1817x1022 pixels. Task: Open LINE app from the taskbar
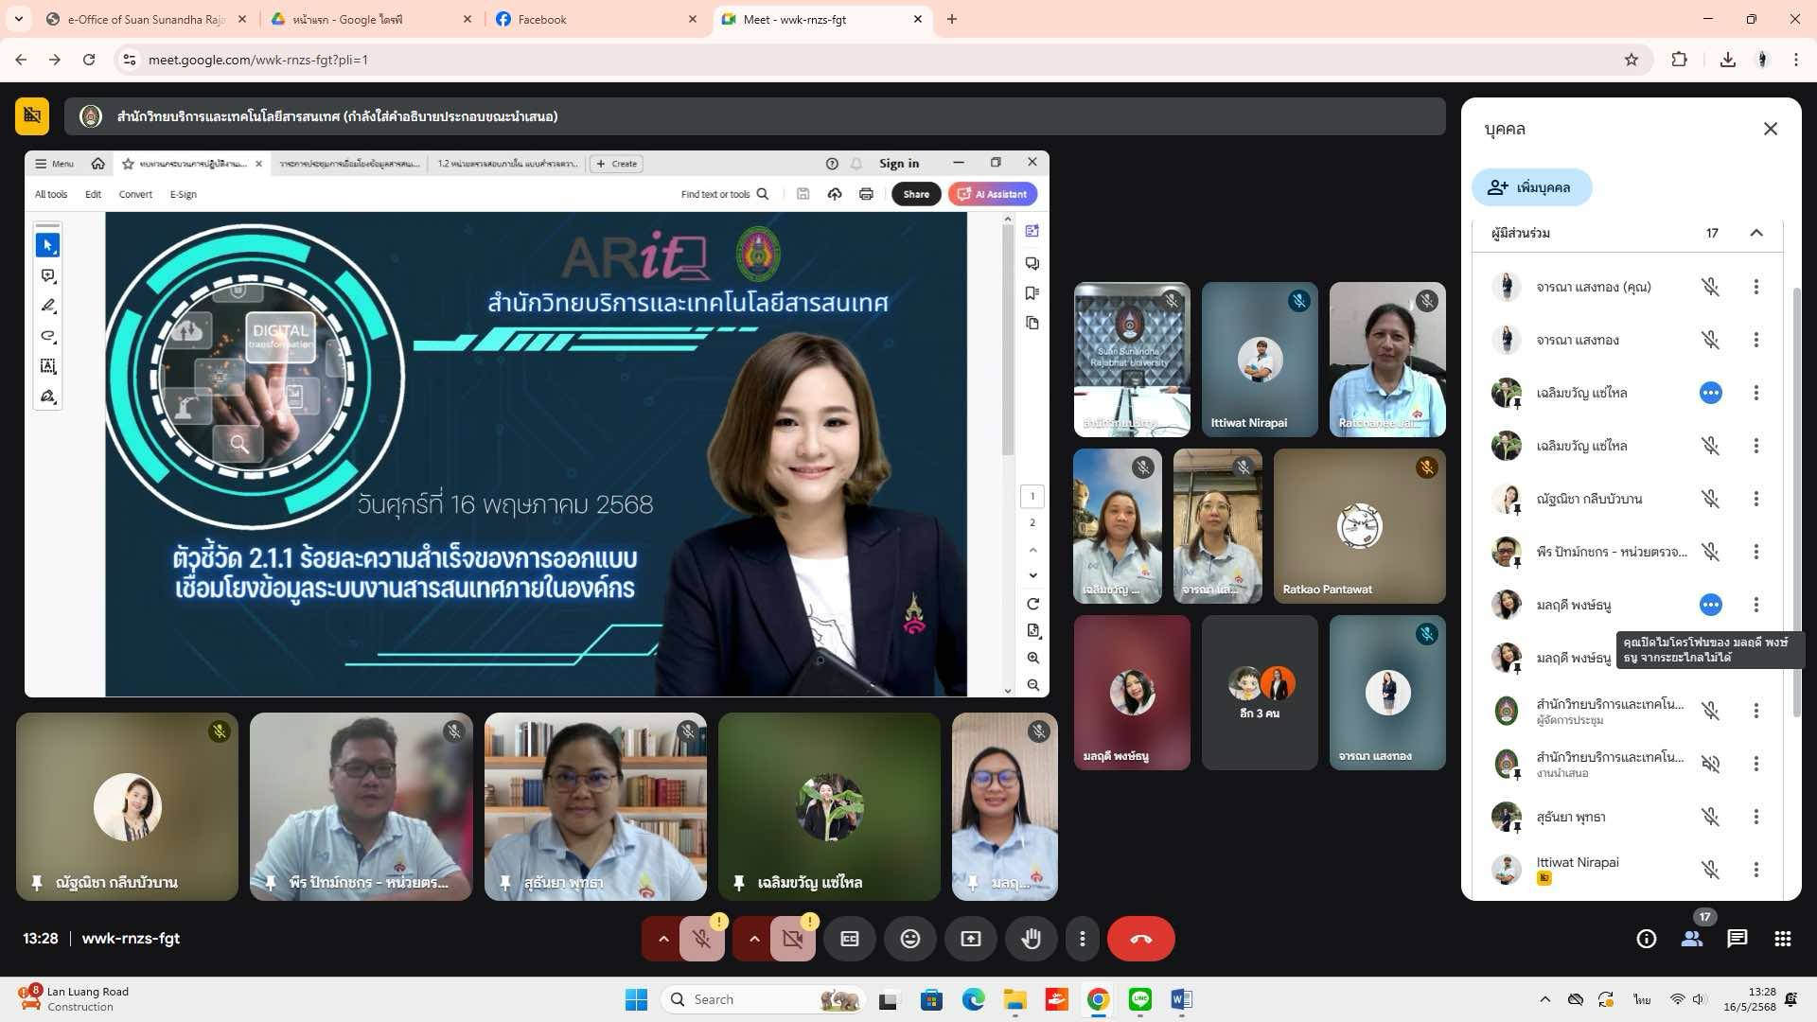coord(1139,999)
